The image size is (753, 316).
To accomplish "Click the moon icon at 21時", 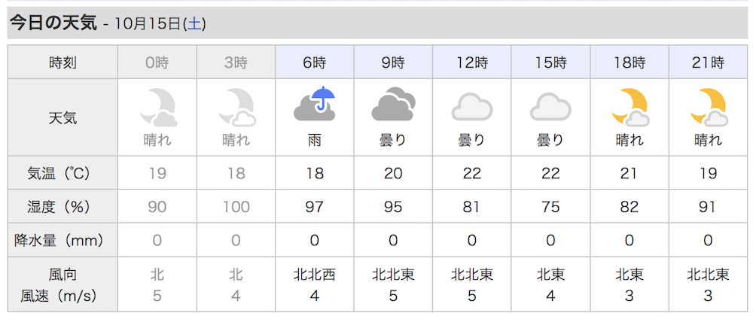I will (x=708, y=106).
